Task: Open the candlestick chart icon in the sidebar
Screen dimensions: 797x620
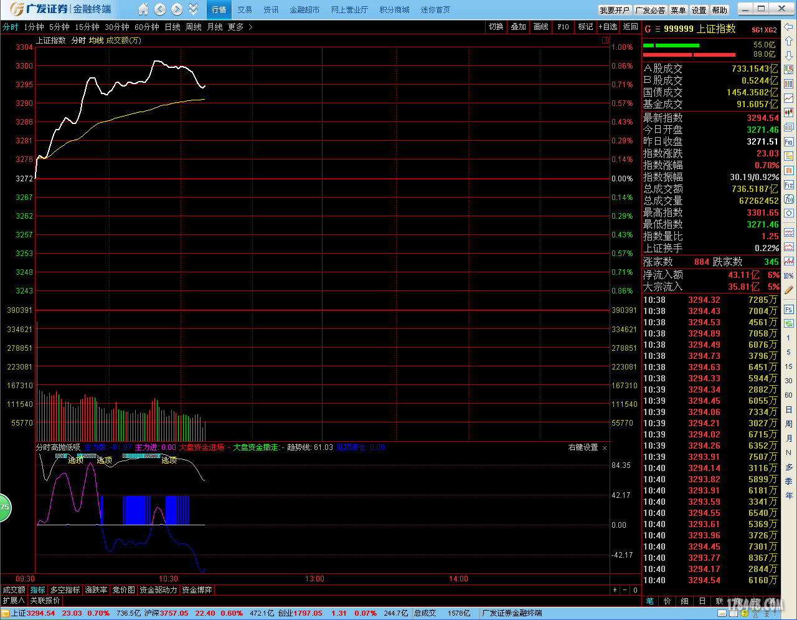Action: click(789, 112)
